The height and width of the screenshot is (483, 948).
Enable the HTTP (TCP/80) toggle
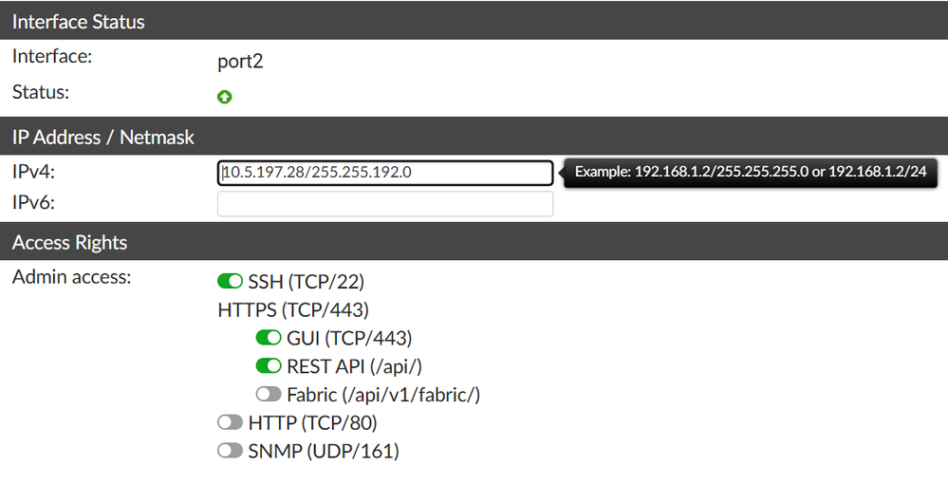coord(231,423)
